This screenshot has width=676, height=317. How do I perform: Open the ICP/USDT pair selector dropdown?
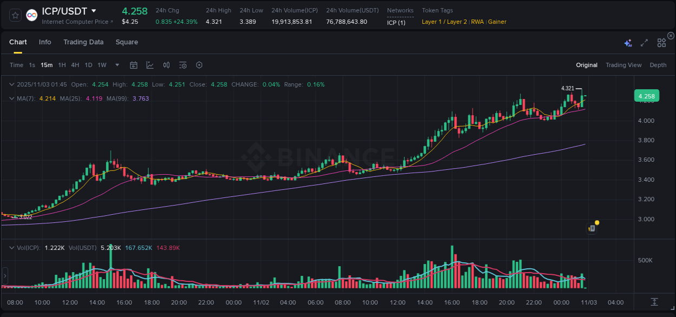95,11
